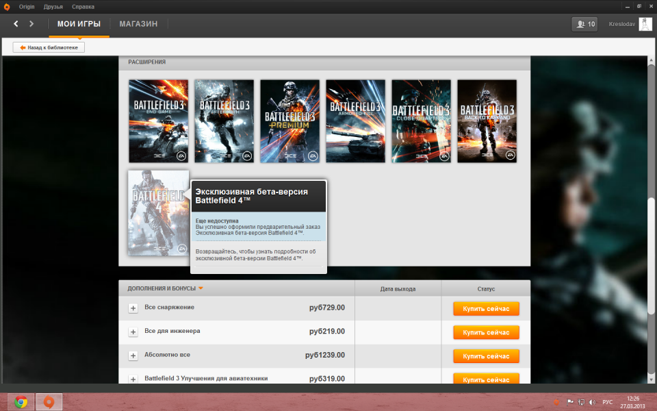Click the РУС language indicator
The image size is (657, 411).
point(608,402)
